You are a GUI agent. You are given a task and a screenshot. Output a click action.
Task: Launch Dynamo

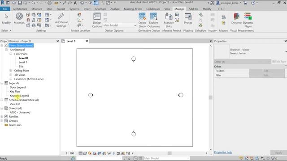[236, 19]
